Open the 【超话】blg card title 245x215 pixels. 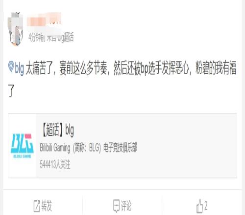point(57,130)
